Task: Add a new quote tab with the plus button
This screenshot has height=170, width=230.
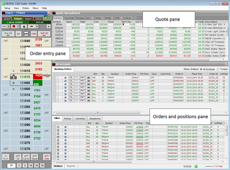Action: (135, 18)
